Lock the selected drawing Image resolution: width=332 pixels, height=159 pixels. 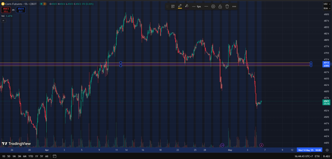coord(220,6)
